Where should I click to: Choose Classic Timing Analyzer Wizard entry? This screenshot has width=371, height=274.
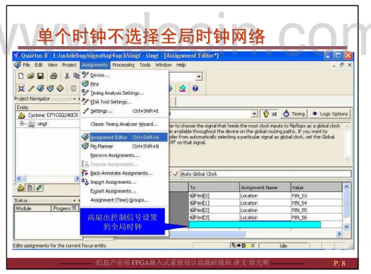(x=124, y=124)
